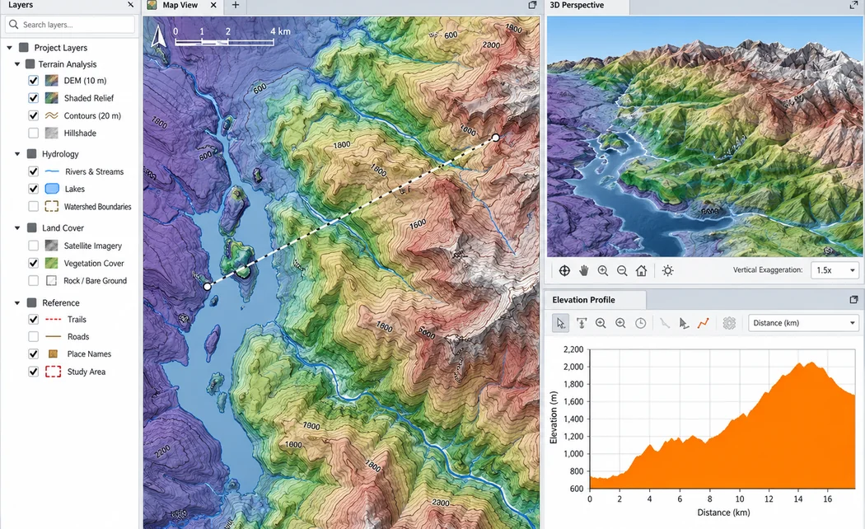Collapse the Project Layers tree arrow
Image resolution: width=865 pixels, height=529 pixels.
(9, 48)
